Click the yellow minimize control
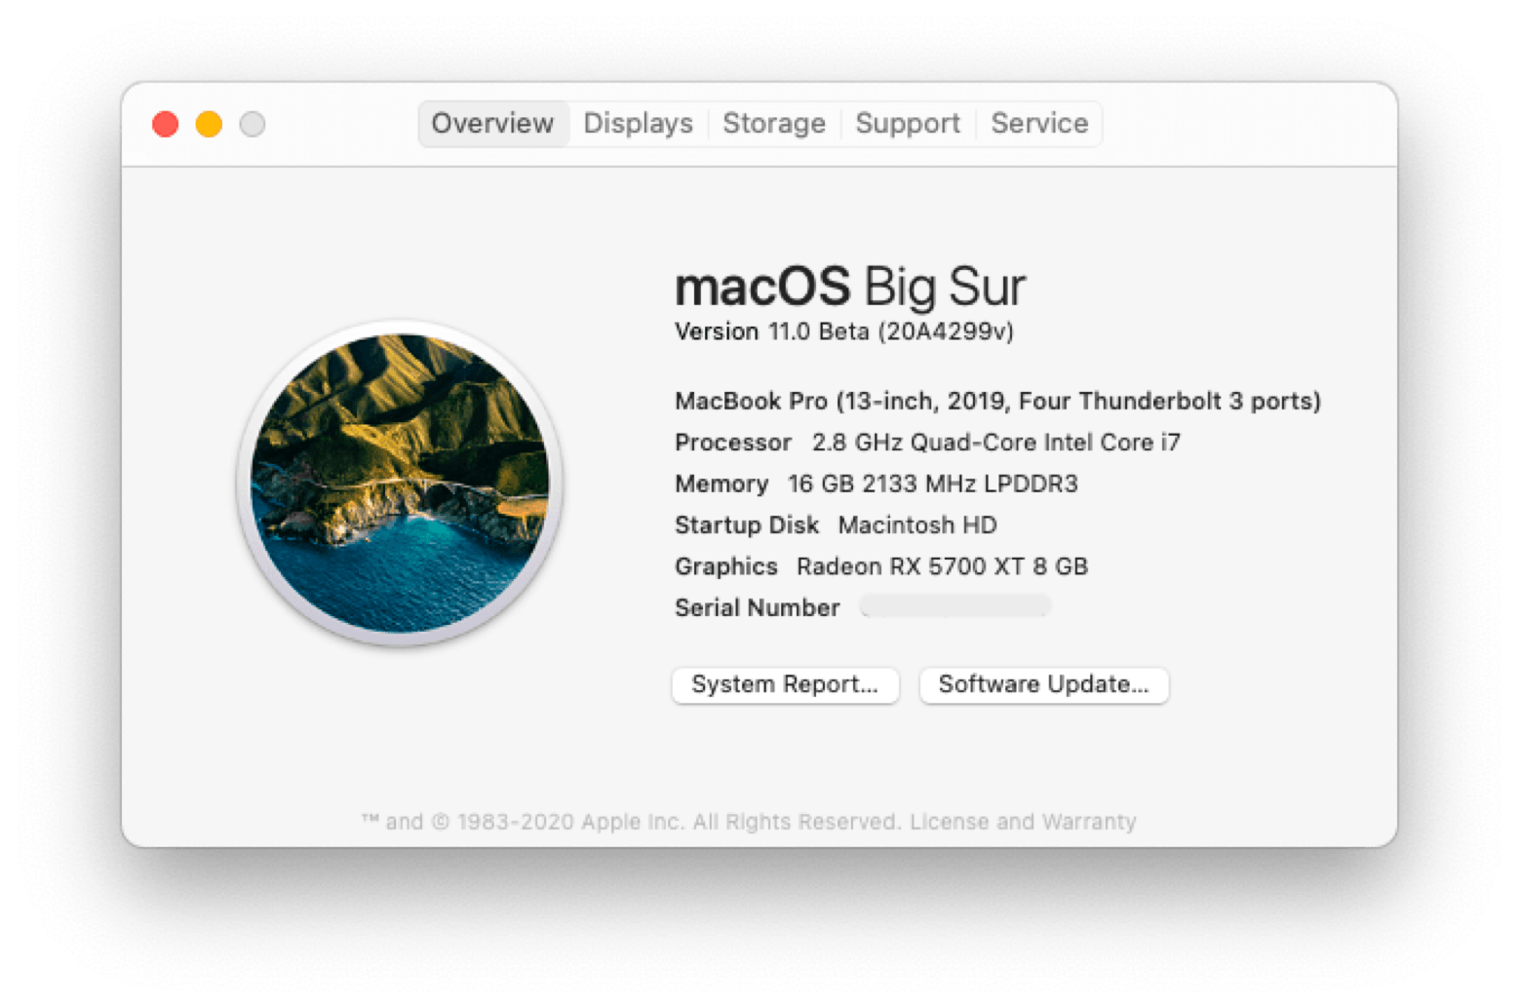1521x1008 pixels. coord(209,124)
